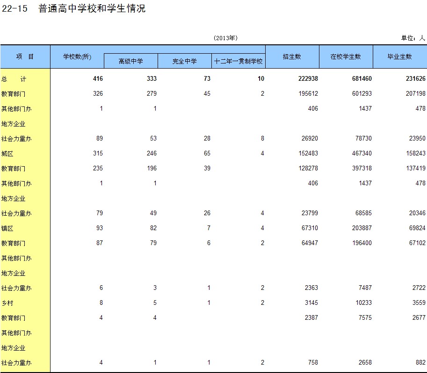Select the '学校数(所)' column header
Screen dimensions: 427x373
(77, 56)
